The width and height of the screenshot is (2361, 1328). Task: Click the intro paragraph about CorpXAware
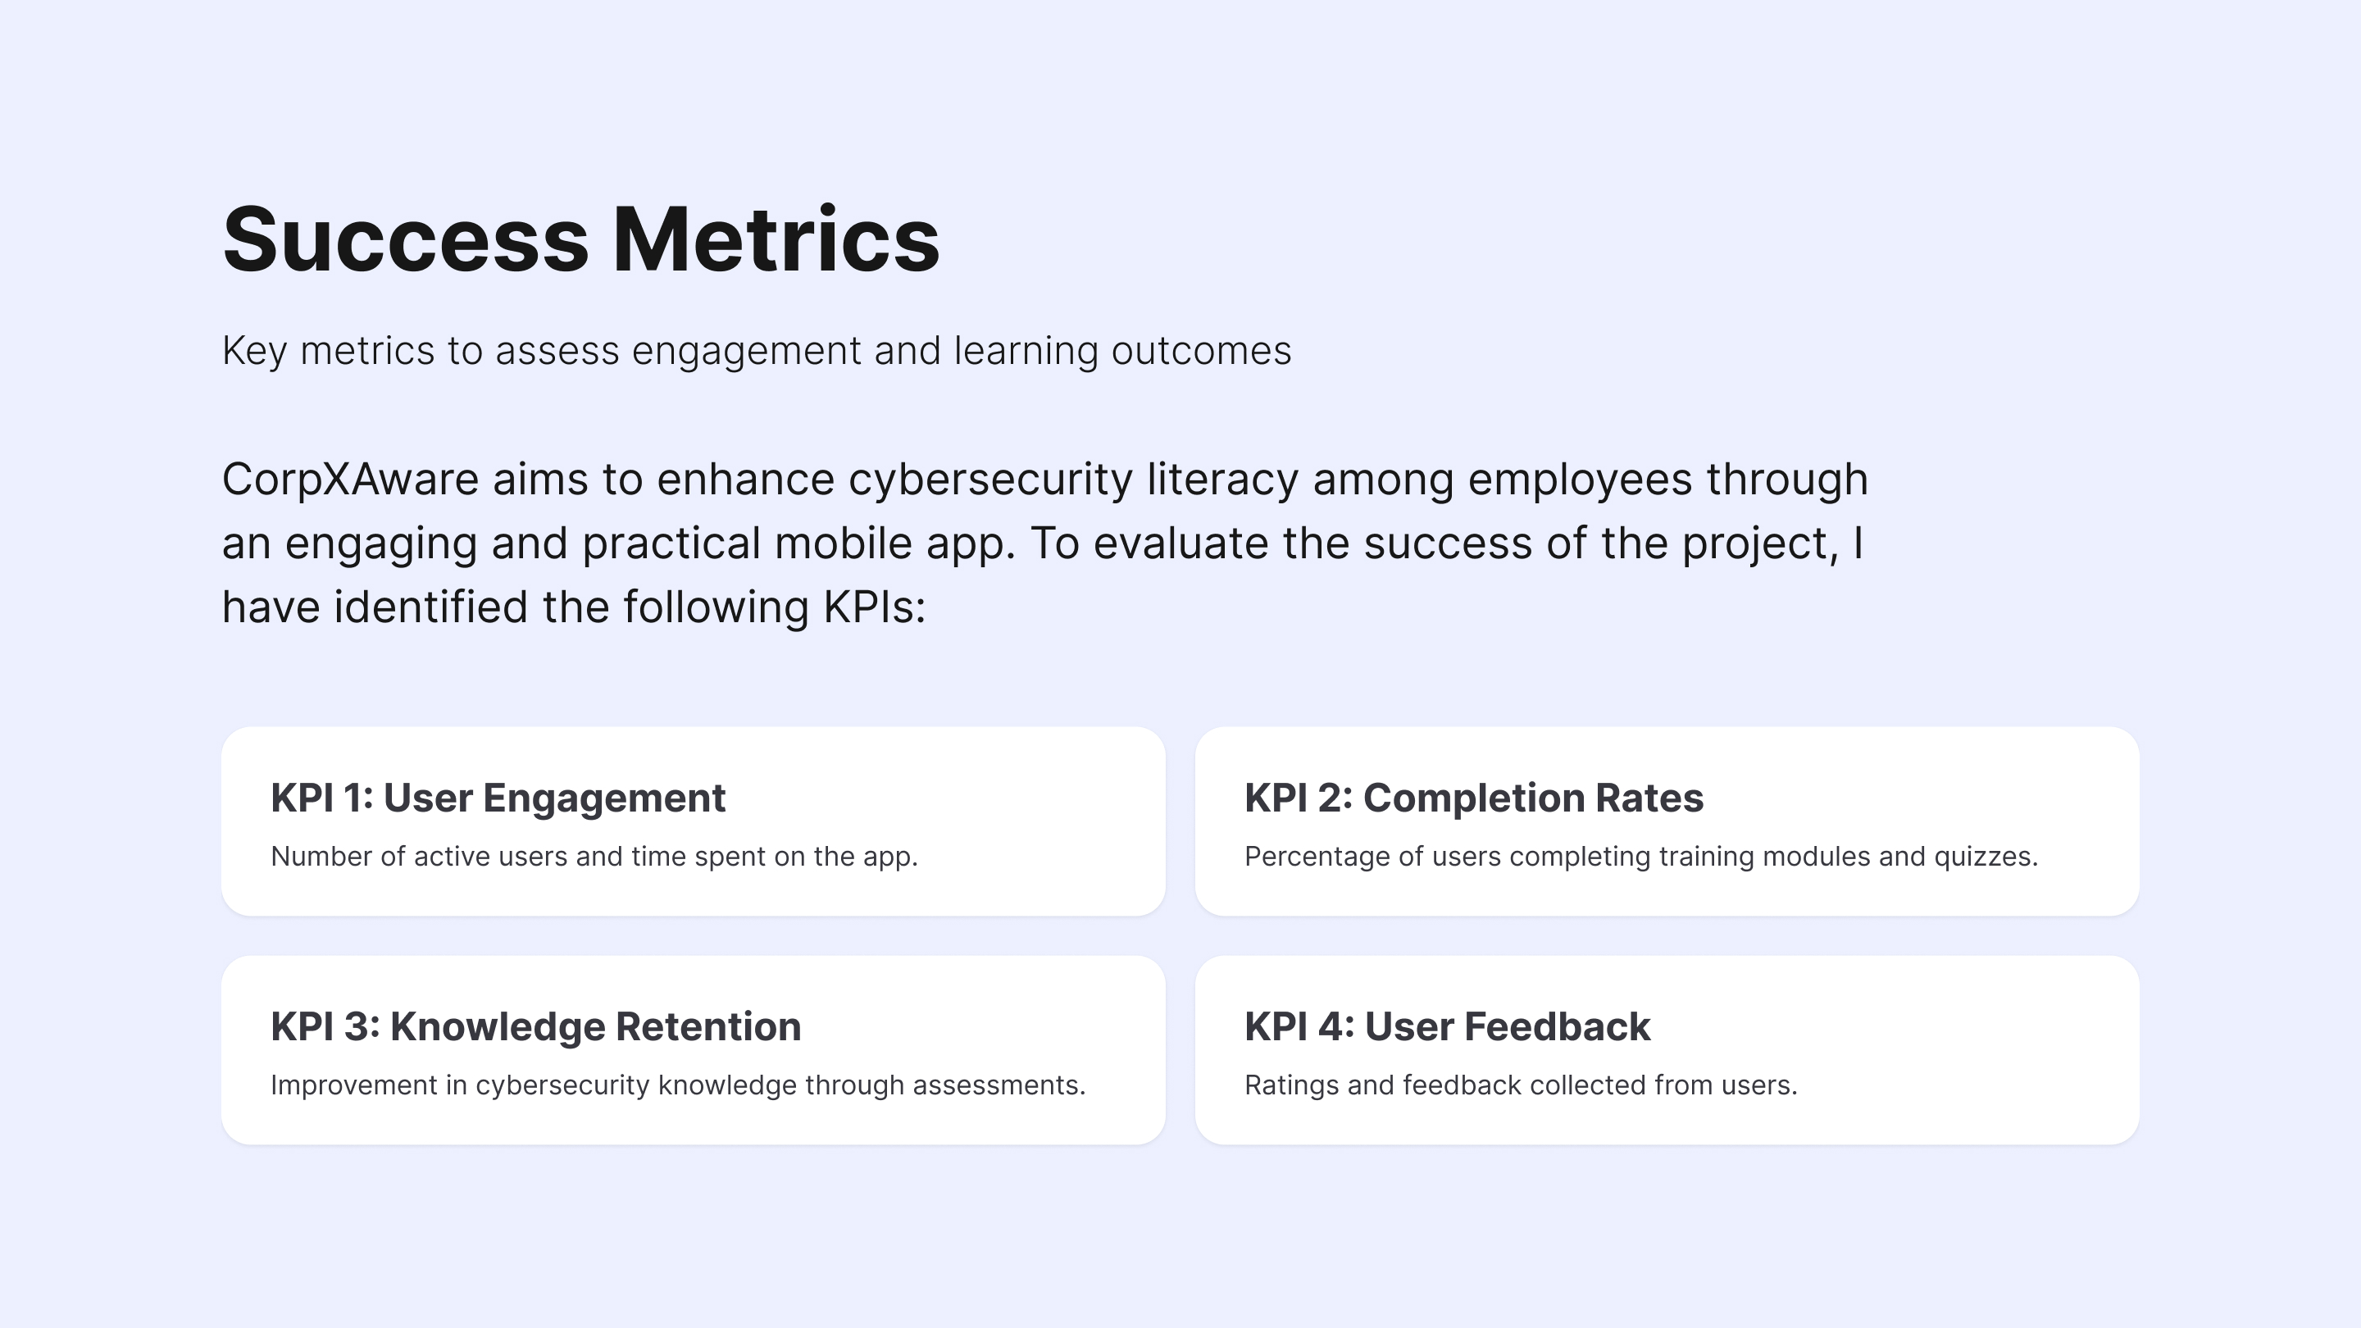point(1045,543)
